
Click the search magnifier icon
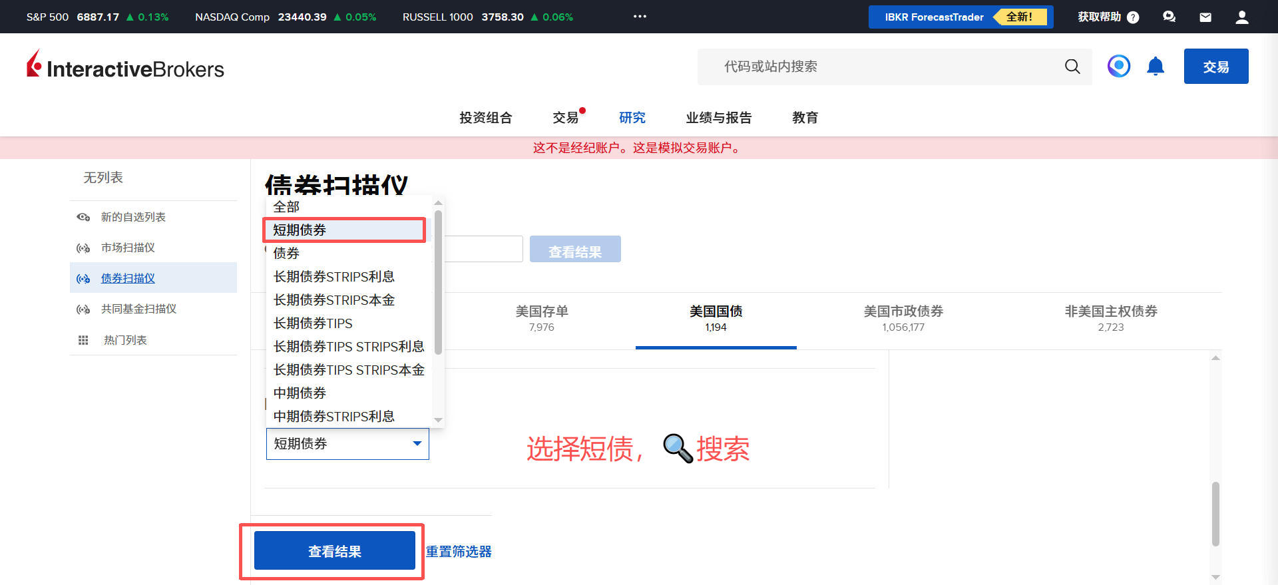(x=1072, y=67)
